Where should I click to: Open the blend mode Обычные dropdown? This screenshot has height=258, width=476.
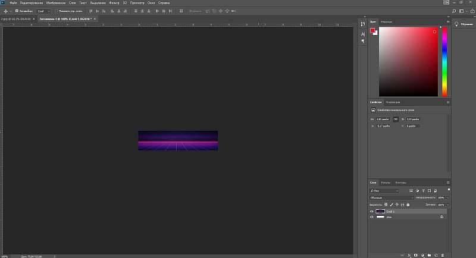391,197
